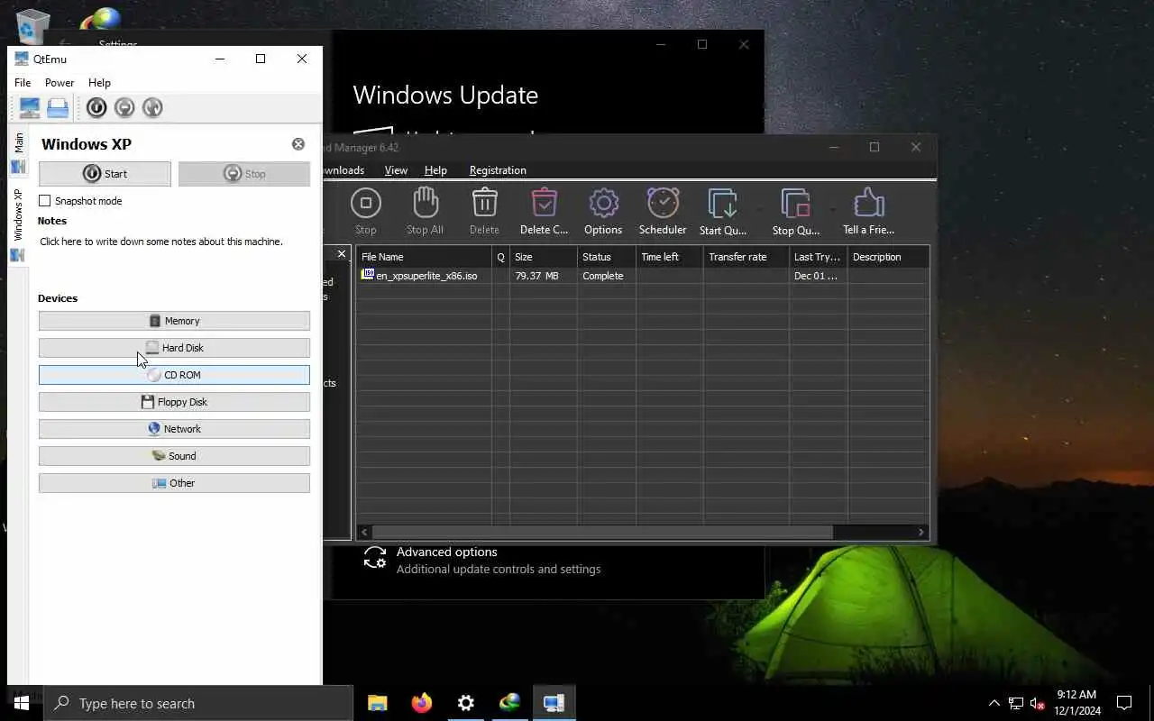
Task: Open the Start Queue dropdown arrow
Action: click(x=759, y=212)
